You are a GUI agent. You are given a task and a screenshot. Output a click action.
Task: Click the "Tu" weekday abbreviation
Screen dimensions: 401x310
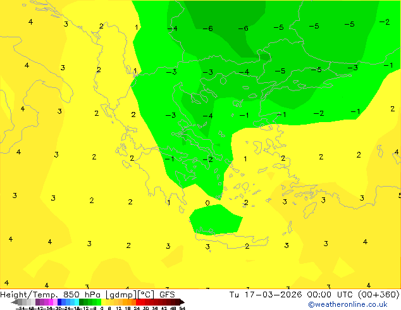pos(234,295)
